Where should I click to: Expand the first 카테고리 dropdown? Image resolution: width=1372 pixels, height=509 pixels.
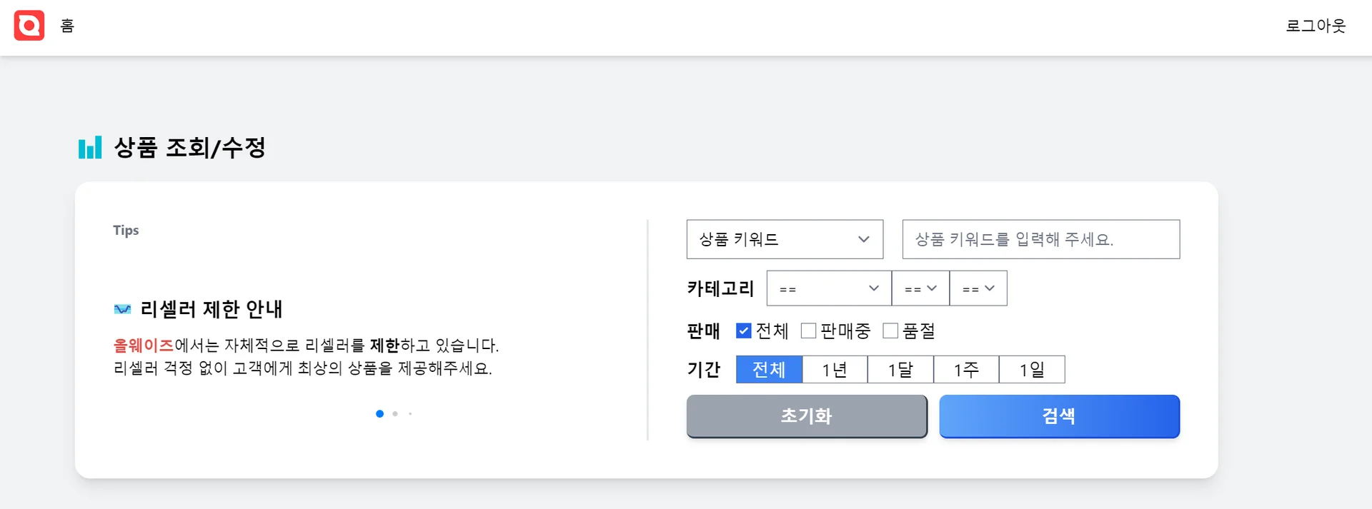tap(827, 288)
